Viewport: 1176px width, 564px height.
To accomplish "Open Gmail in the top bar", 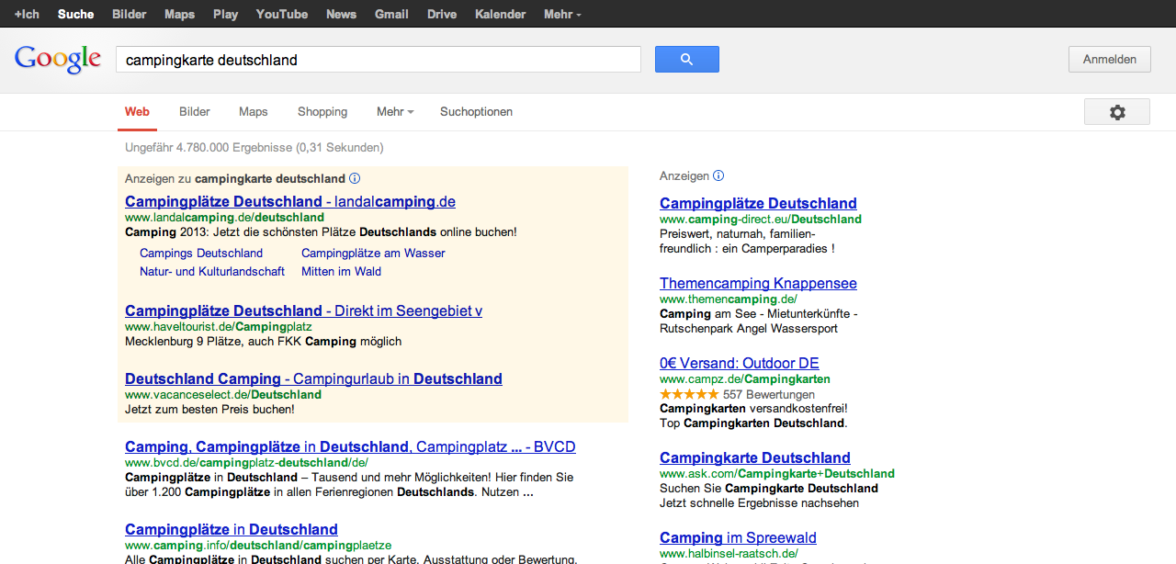I will pos(391,15).
